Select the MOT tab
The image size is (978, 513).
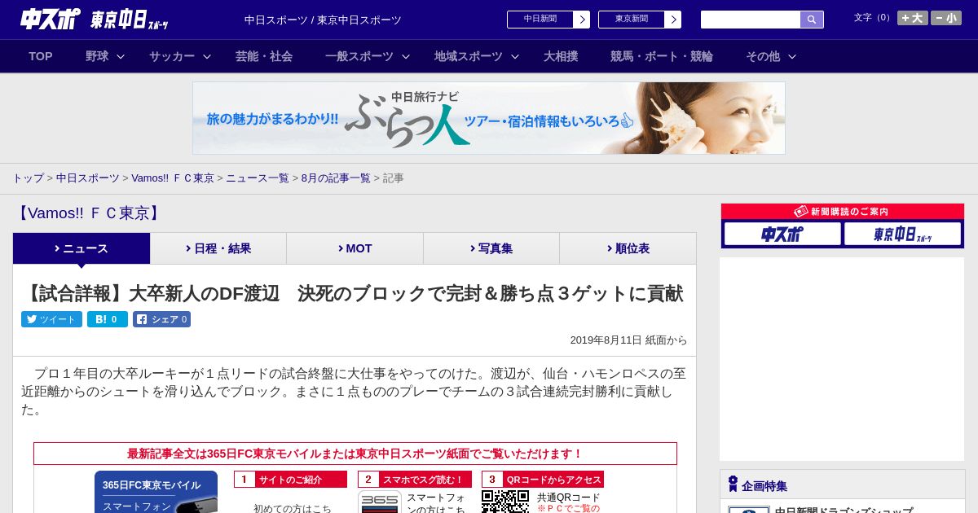coord(355,248)
